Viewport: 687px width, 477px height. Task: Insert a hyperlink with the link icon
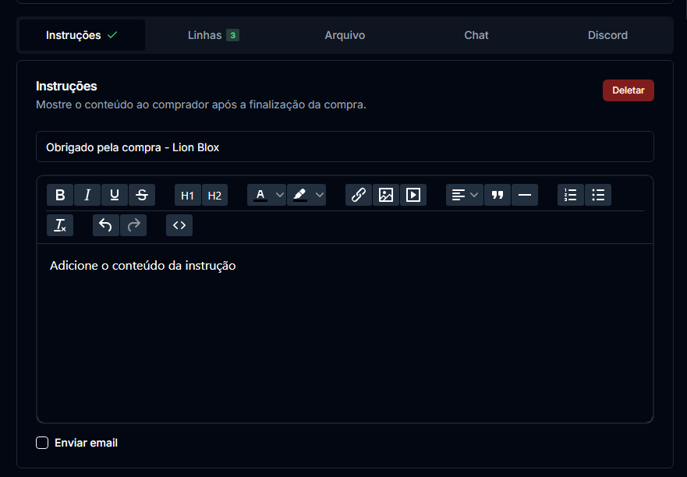(x=359, y=195)
